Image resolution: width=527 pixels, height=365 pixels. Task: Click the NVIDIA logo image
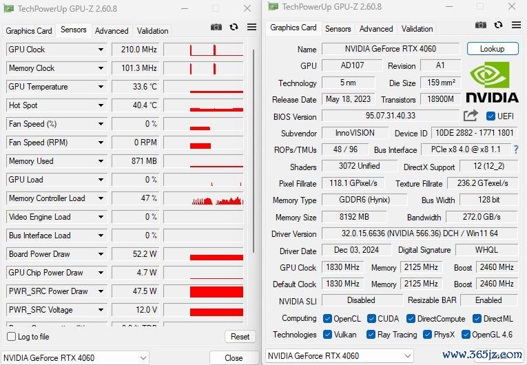[x=492, y=83]
